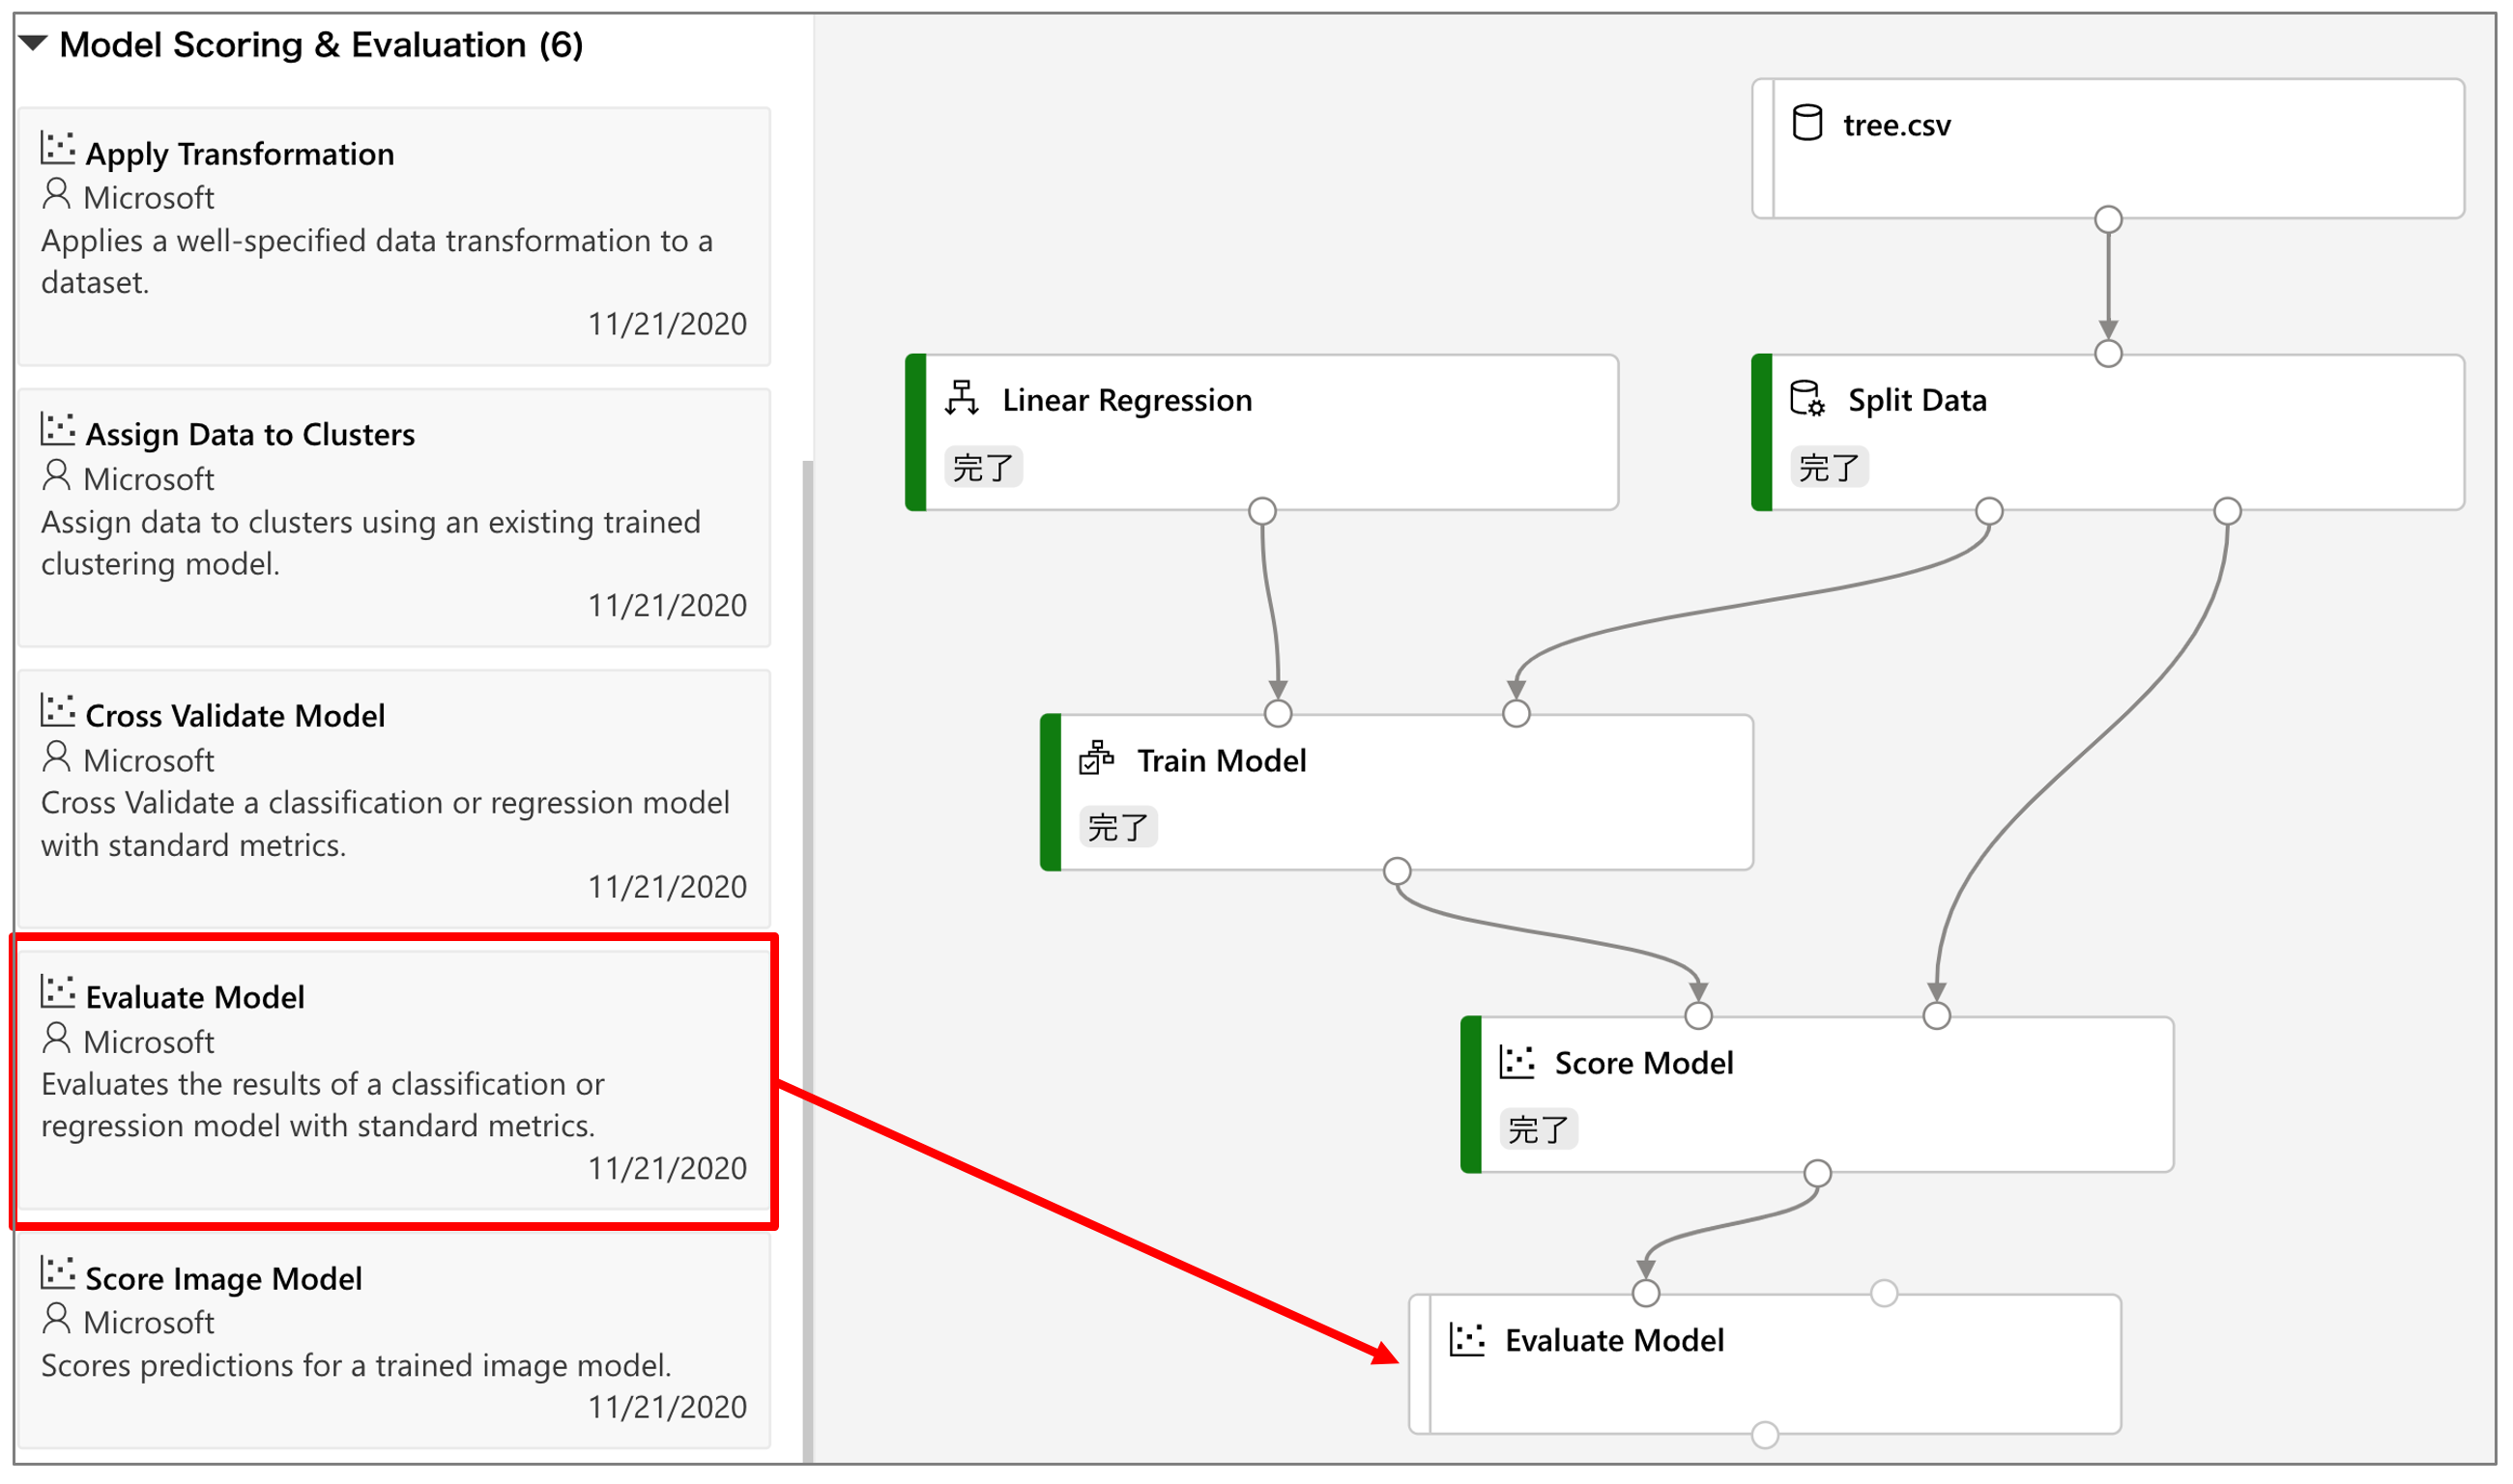Viewport: 2513px width, 1484px height.
Task: Click Evaluate Model's unconnected right input port
Action: 1884,1293
